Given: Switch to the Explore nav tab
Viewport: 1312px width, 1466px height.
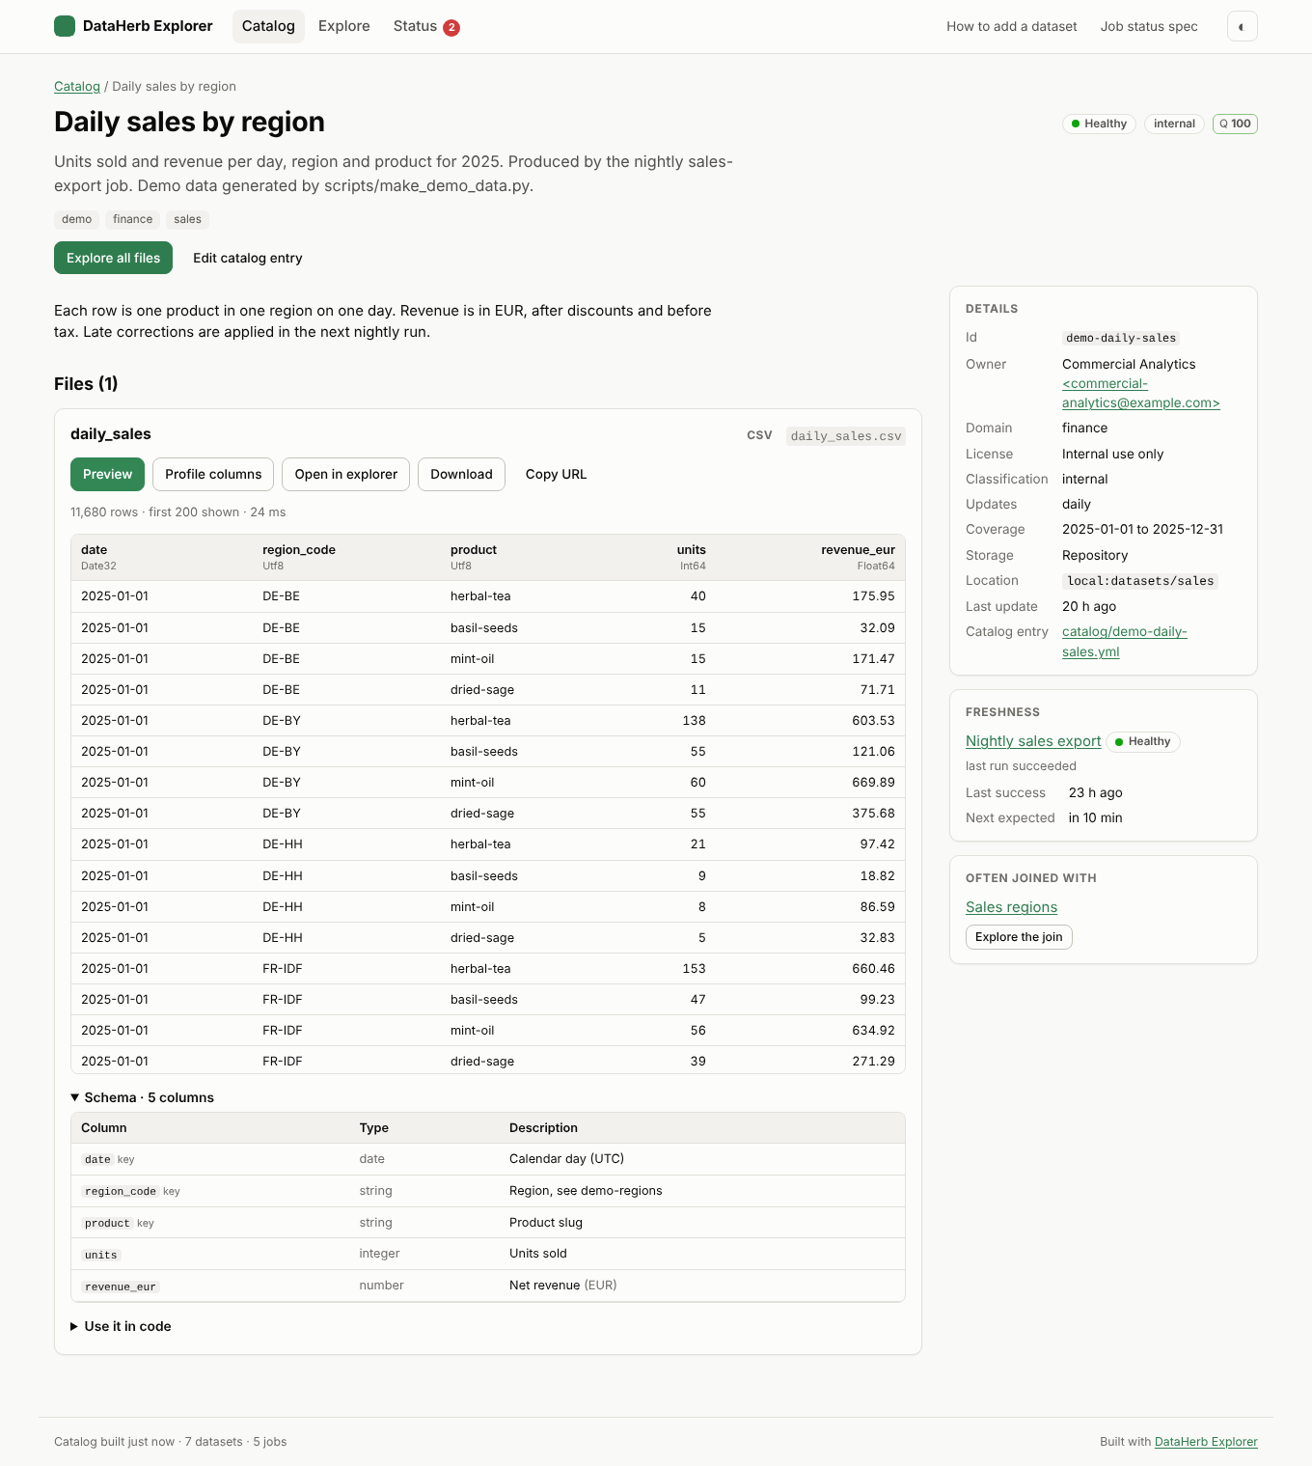Looking at the screenshot, I should coord(344,26).
